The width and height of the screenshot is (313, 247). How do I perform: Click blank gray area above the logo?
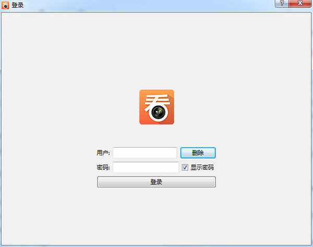coord(156,52)
